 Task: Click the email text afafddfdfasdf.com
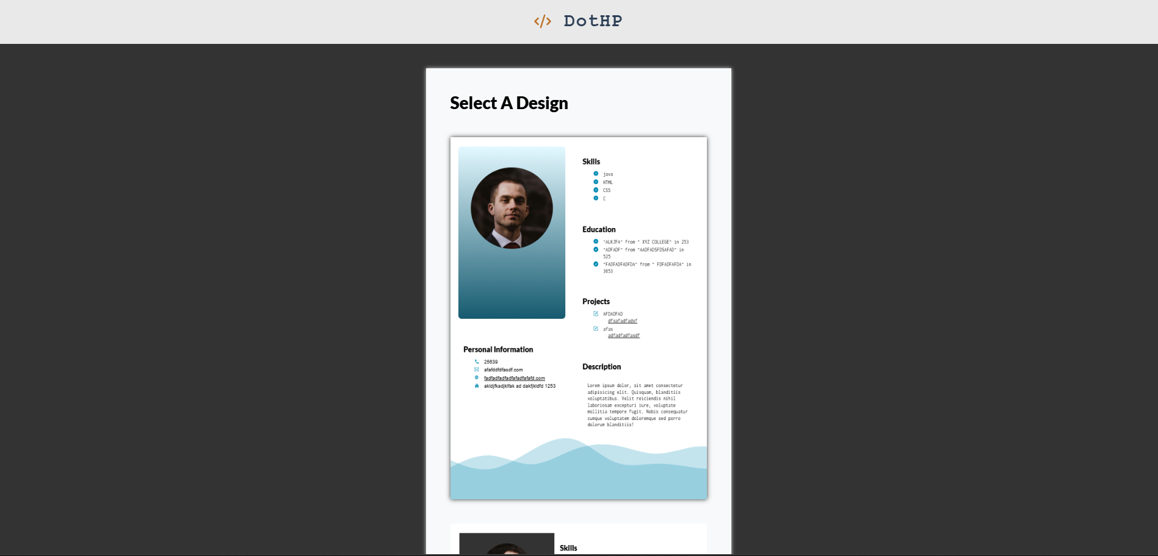point(504,370)
